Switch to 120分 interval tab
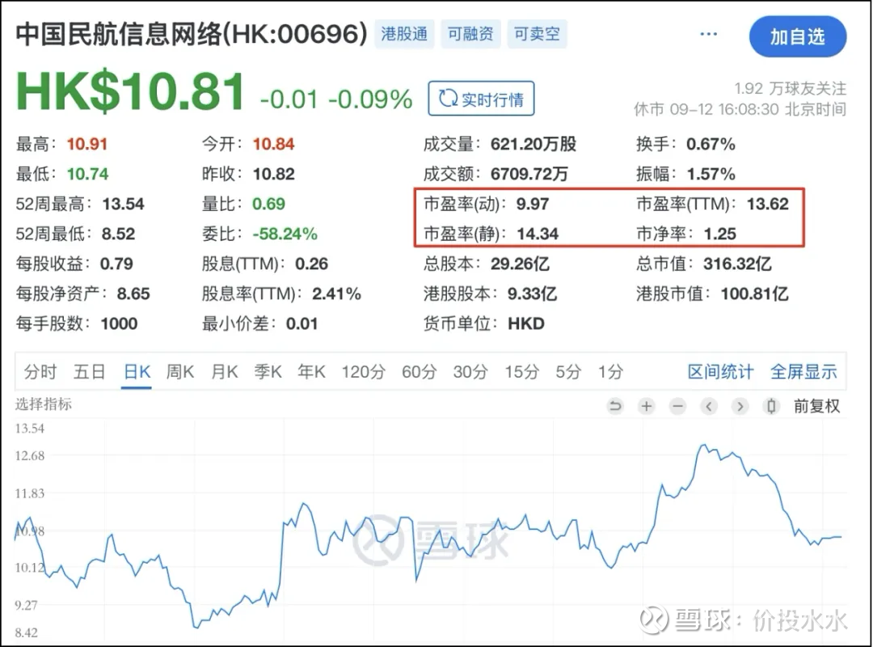 (x=363, y=371)
